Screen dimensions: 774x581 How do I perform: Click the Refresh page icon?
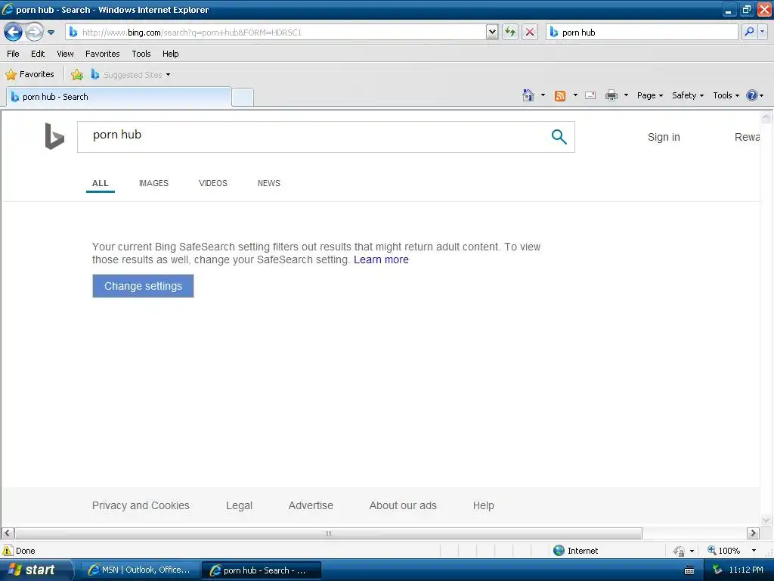pyautogui.click(x=510, y=33)
